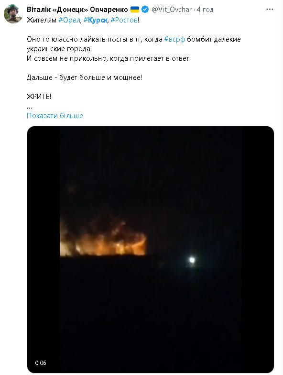The width and height of the screenshot is (283, 375).
Task: Click the Жителям opening text
Action: point(42,20)
